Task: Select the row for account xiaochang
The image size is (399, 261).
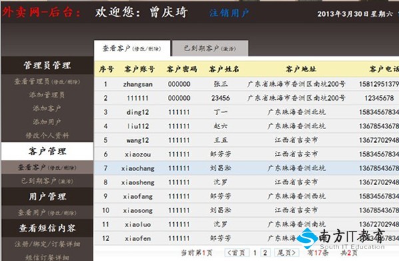Action: (246, 168)
